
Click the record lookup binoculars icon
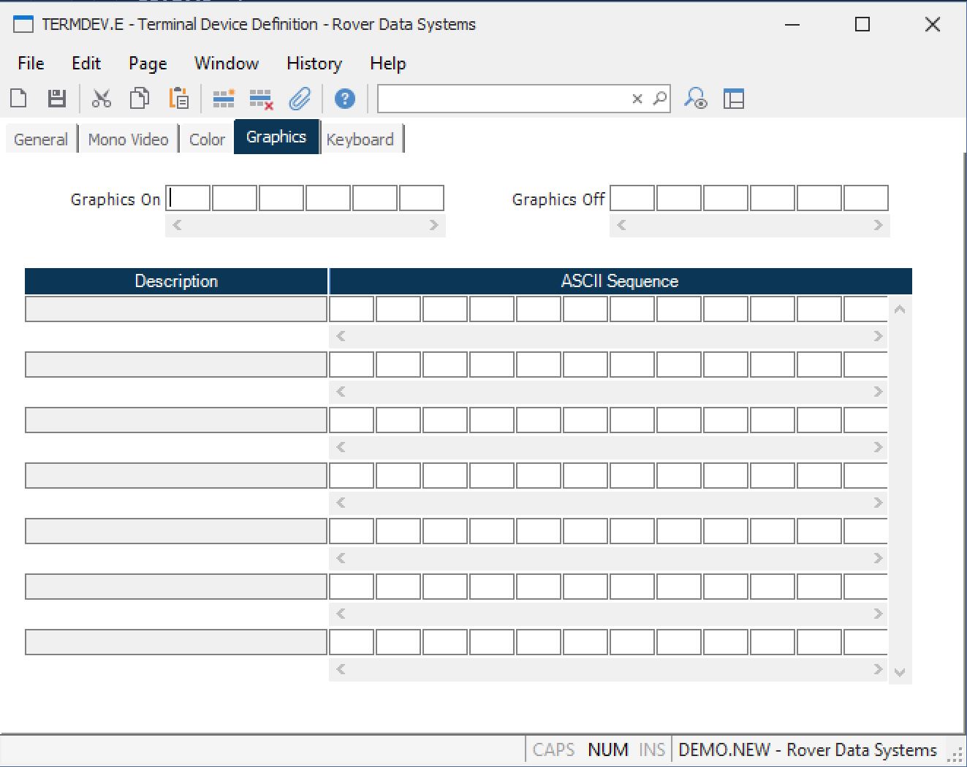pos(695,98)
